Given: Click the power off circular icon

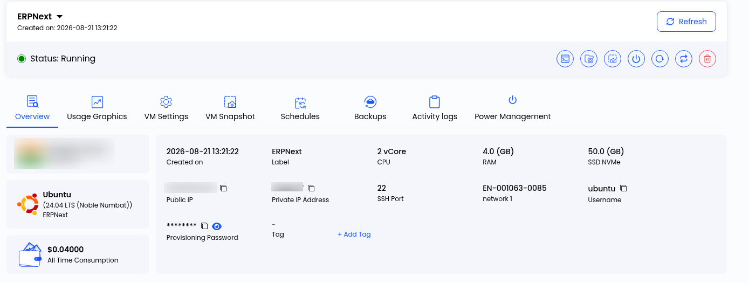Looking at the screenshot, I should tap(636, 59).
